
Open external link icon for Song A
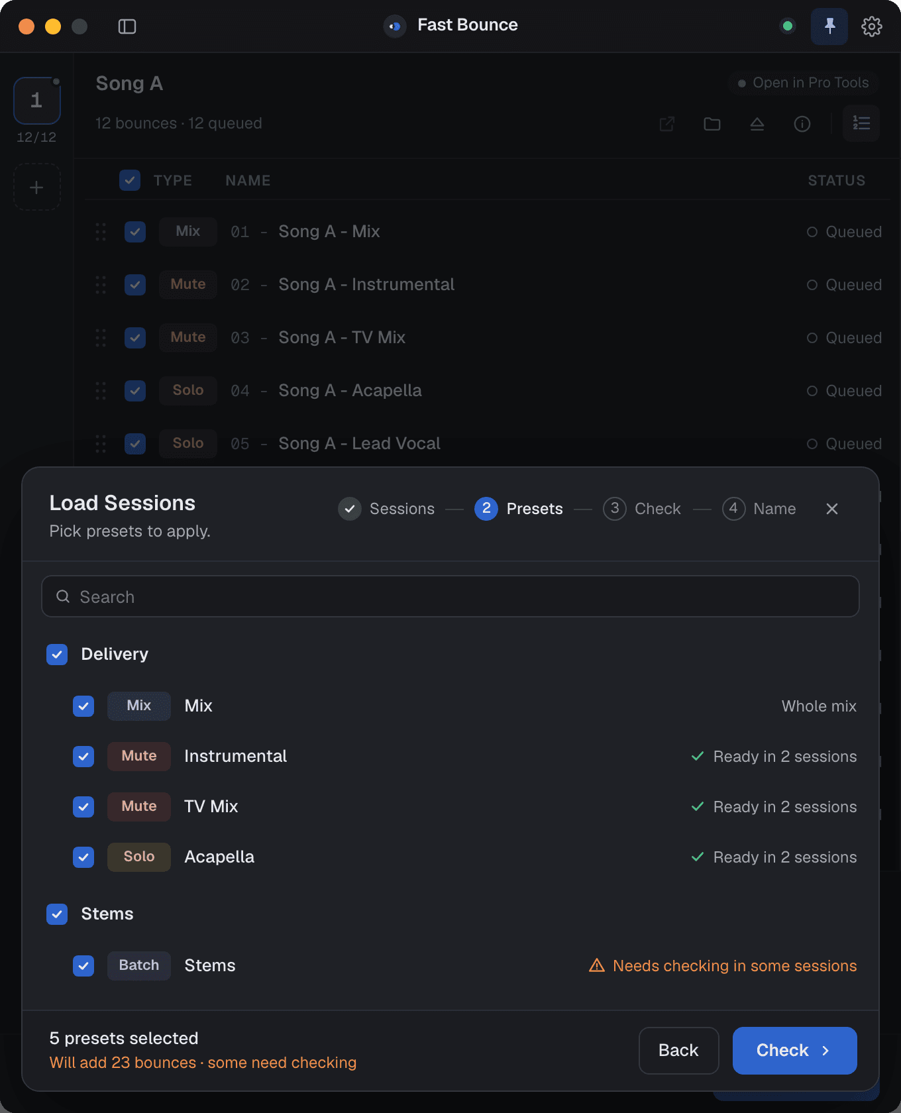pos(667,124)
